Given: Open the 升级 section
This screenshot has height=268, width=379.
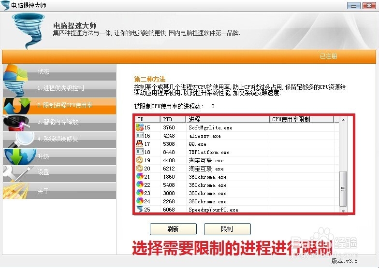Looking at the screenshot, I should point(59,156).
